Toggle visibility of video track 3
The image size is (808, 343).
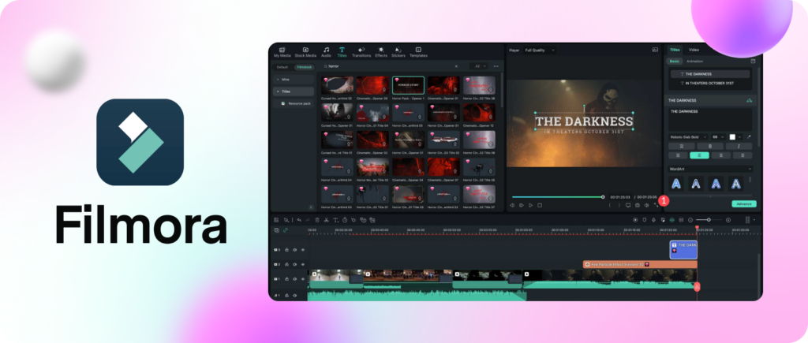[302, 250]
